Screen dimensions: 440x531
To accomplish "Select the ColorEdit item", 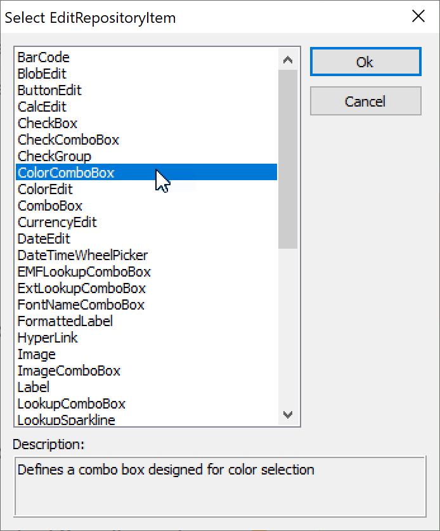I will click(45, 190).
